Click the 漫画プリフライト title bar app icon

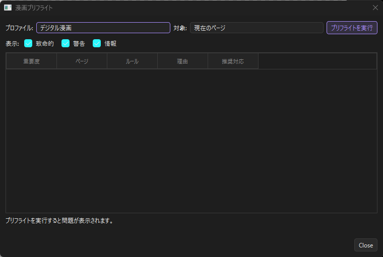point(8,8)
